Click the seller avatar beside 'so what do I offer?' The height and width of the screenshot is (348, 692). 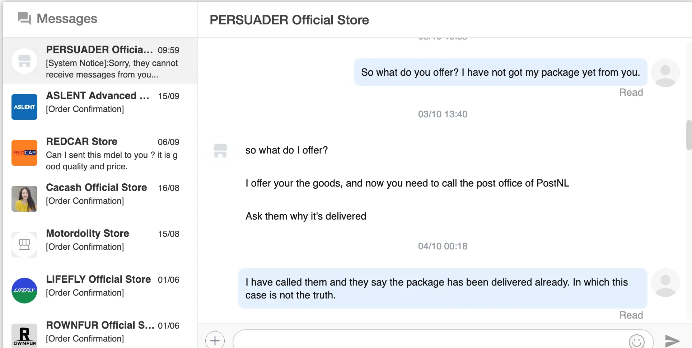220,150
